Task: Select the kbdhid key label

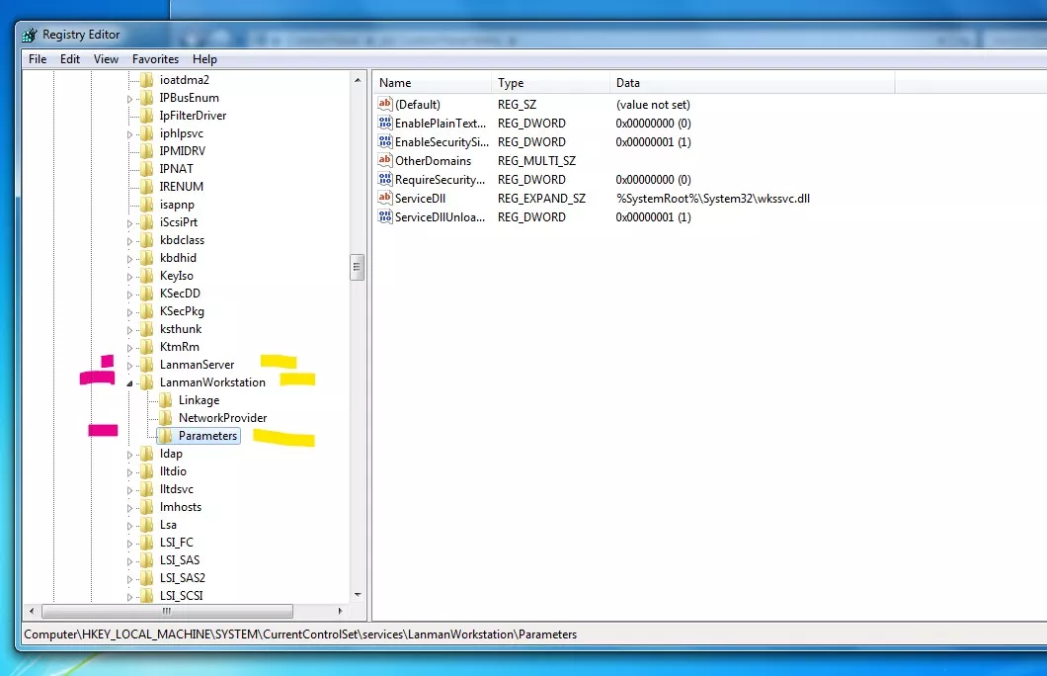Action: pos(178,258)
